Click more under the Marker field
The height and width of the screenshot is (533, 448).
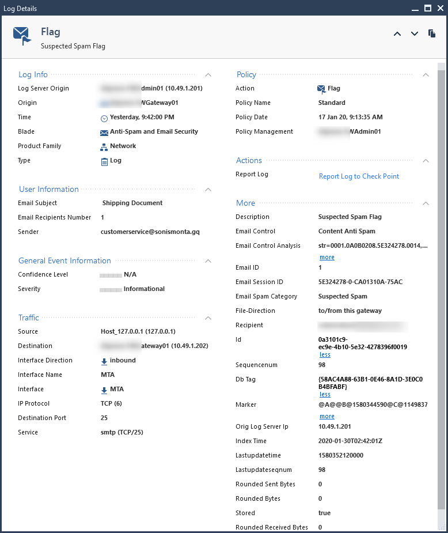pyautogui.click(x=326, y=416)
